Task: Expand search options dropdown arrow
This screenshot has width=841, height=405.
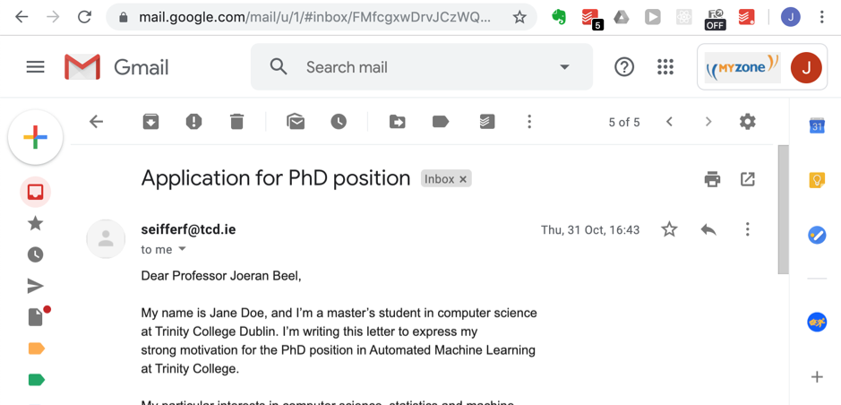Action: point(564,67)
